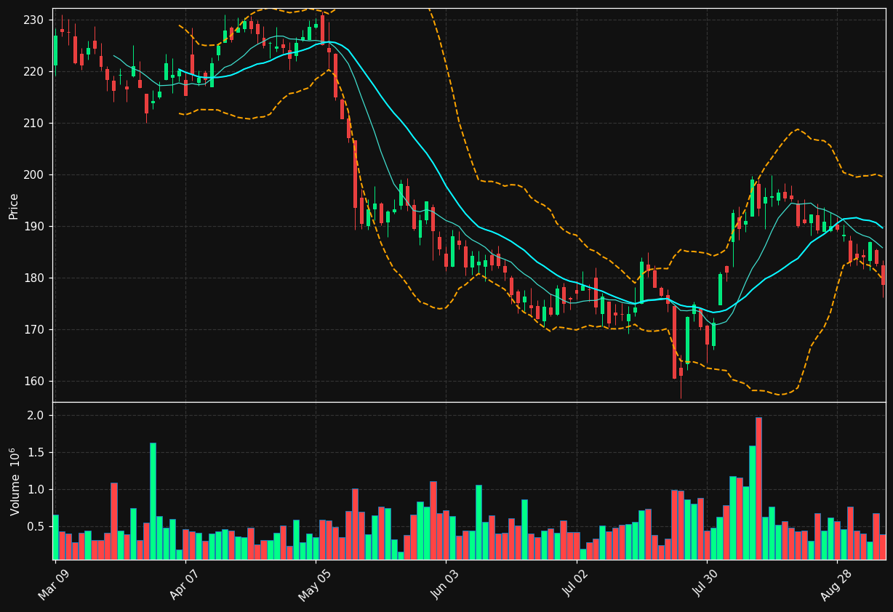This screenshot has height=612, width=893.
Task: Select the "Jun 03" x-axis label
Action: (x=446, y=583)
